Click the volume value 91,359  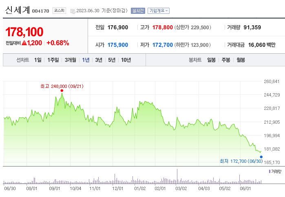tap(252, 27)
